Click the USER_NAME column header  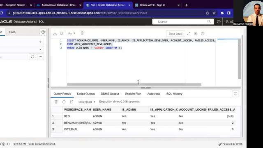106,110
